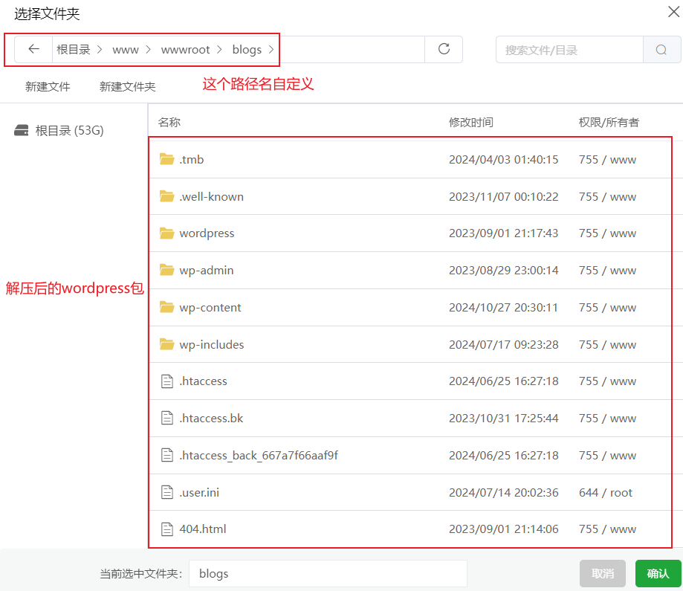Click the search magnifier icon
The height and width of the screenshot is (591, 683).
(x=661, y=50)
